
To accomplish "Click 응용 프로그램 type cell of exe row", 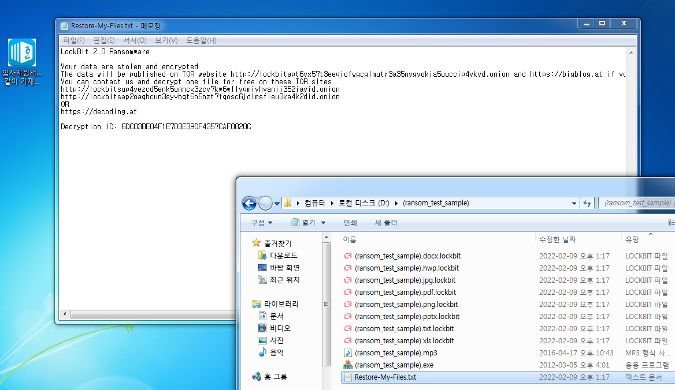I will pyautogui.click(x=647, y=365).
